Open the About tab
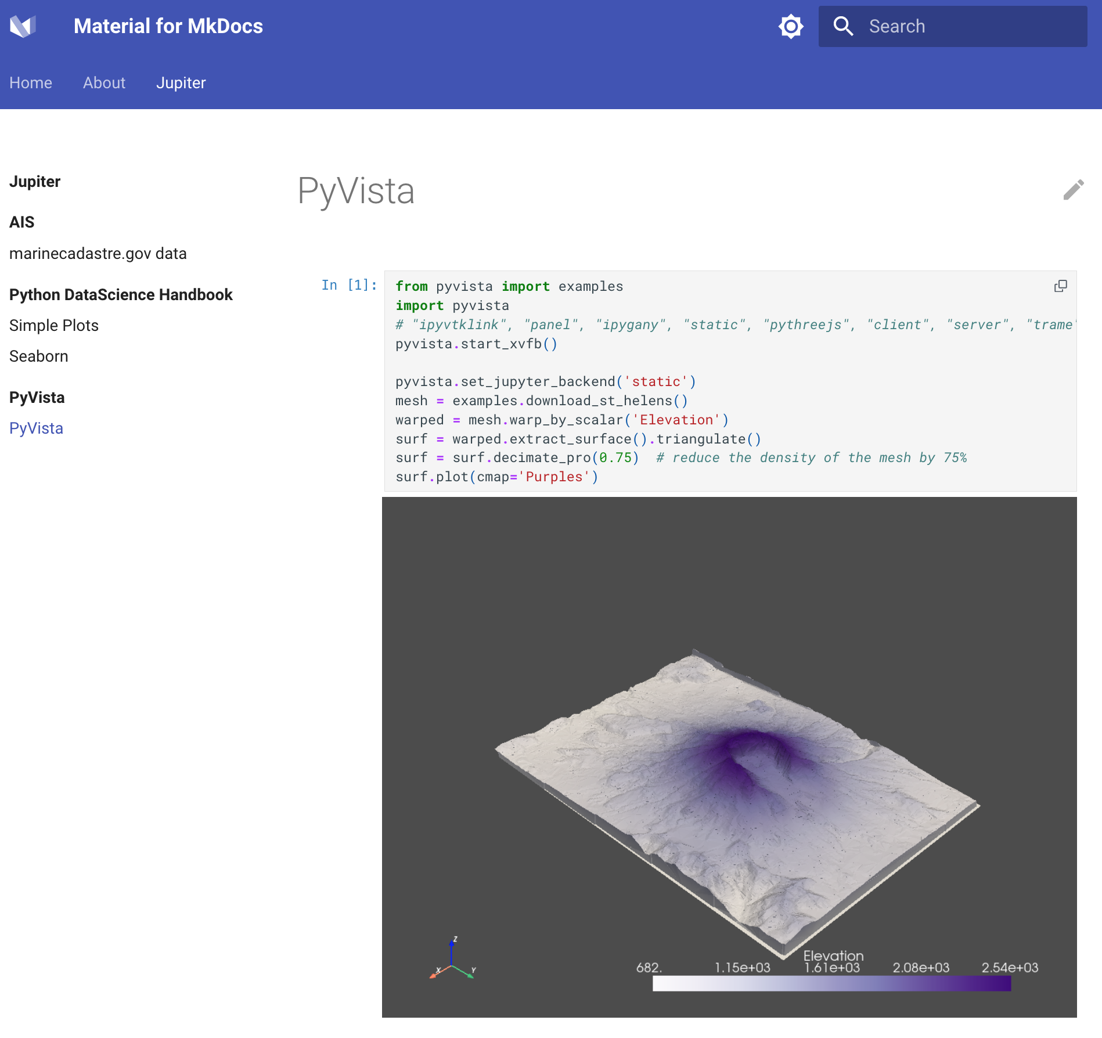The height and width of the screenshot is (1038, 1102). (x=104, y=83)
